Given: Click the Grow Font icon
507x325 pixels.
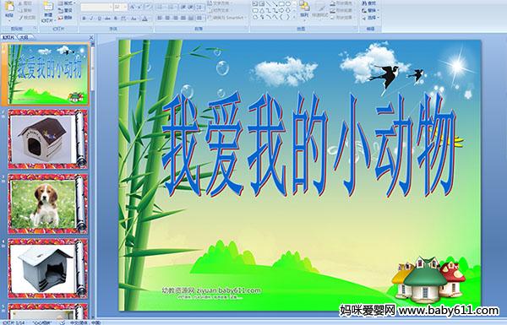Looking at the screenshot, I should click(x=132, y=7).
